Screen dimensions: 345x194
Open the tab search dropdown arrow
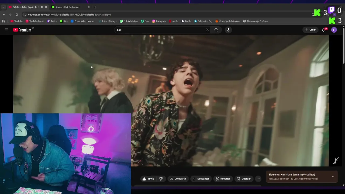point(4,7)
